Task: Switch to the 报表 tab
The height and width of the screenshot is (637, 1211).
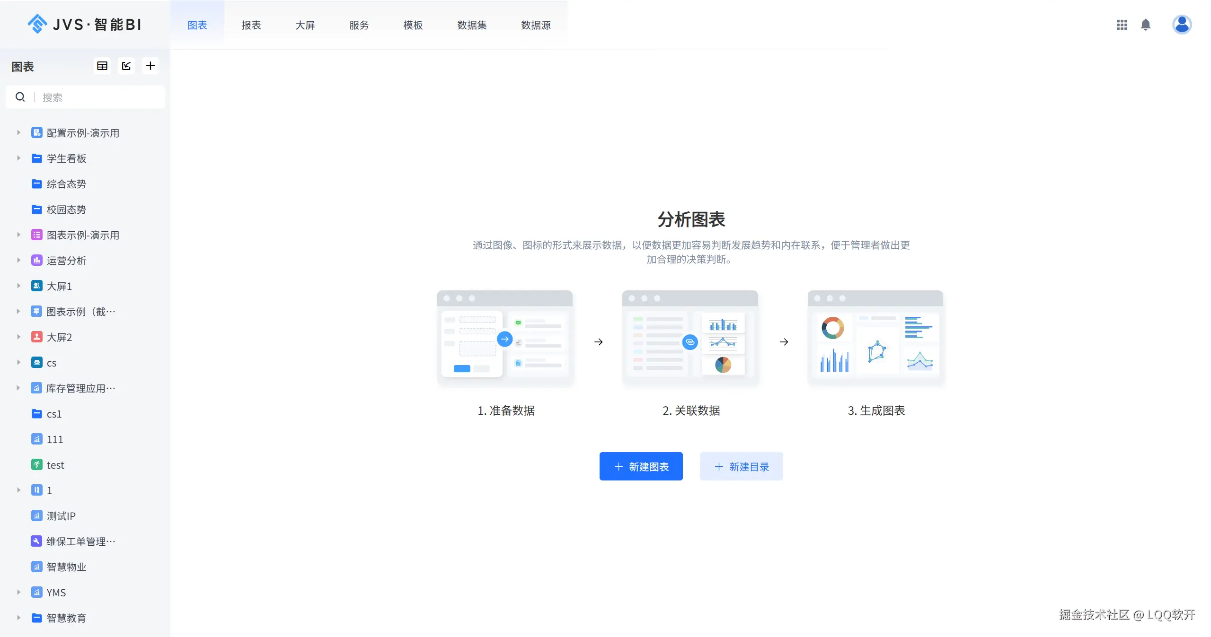Action: [251, 25]
